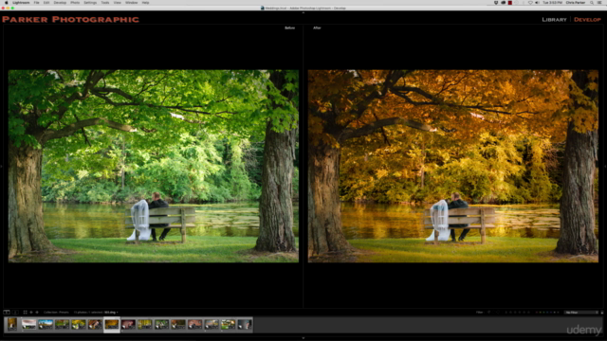Viewport: 607px width, 341px height.
Task: Select the thirteenth filmstrip thumbnail
Action: [212, 324]
